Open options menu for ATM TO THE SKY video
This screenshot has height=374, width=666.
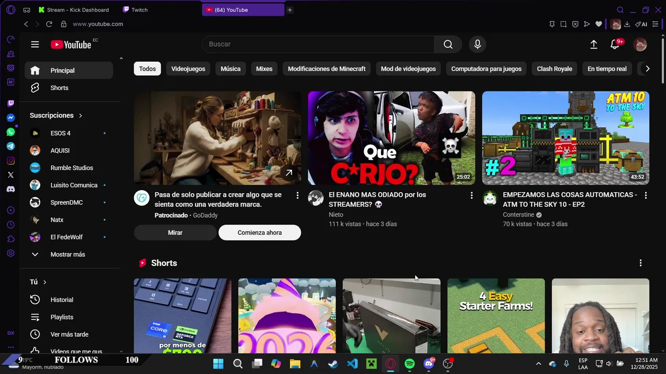646,195
